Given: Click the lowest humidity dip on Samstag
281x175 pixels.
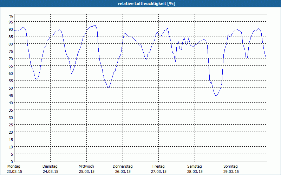Looking at the screenshot, I should [216, 96].
